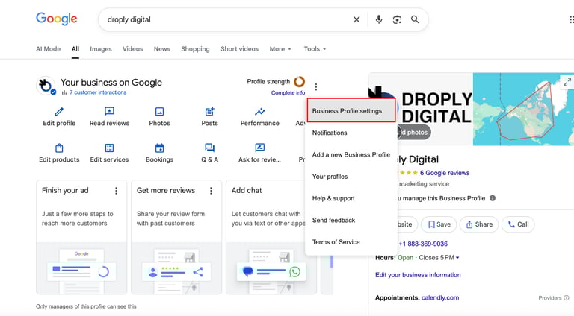Viewport: 574px width, 316px height.
Task: Expand the hours dropdown next to Closes 5 PM
Action: (x=457, y=258)
